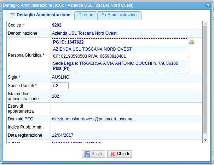This screenshot has height=165, width=214.
Task: Click the Sede Legale address text
Action: click(x=115, y=66)
